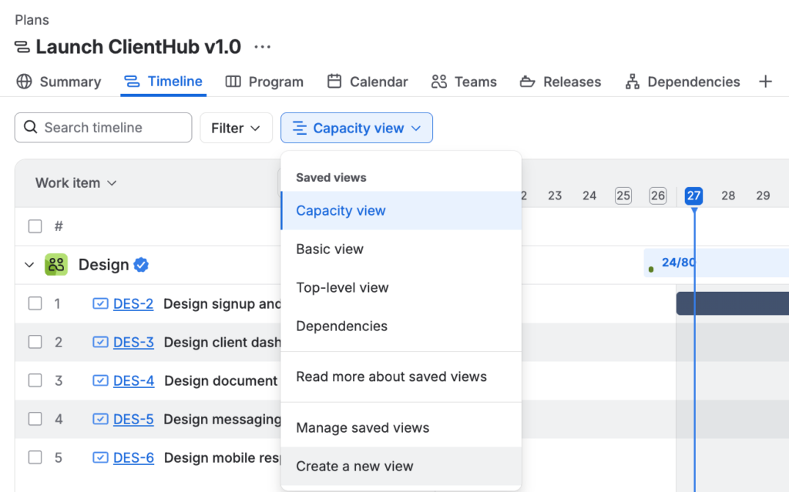
Task: Click the Saved views heading
Action: click(x=331, y=178)
